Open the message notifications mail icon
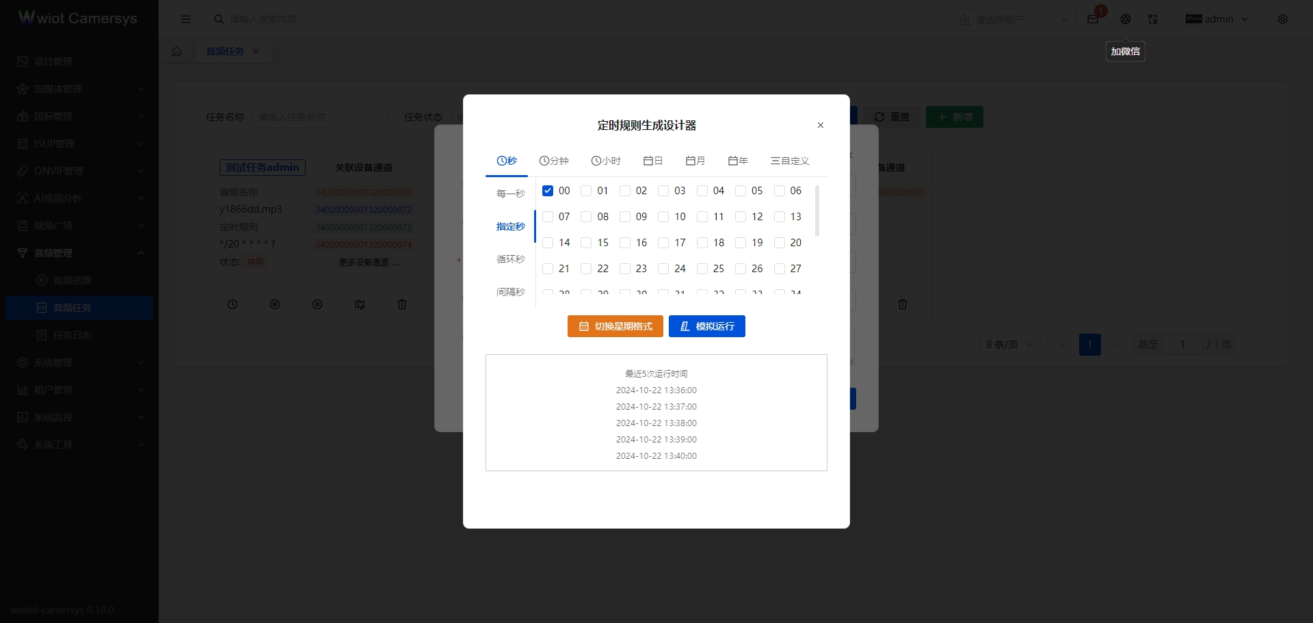Screen dimensions: 1313x623 tap(1091, 19)
